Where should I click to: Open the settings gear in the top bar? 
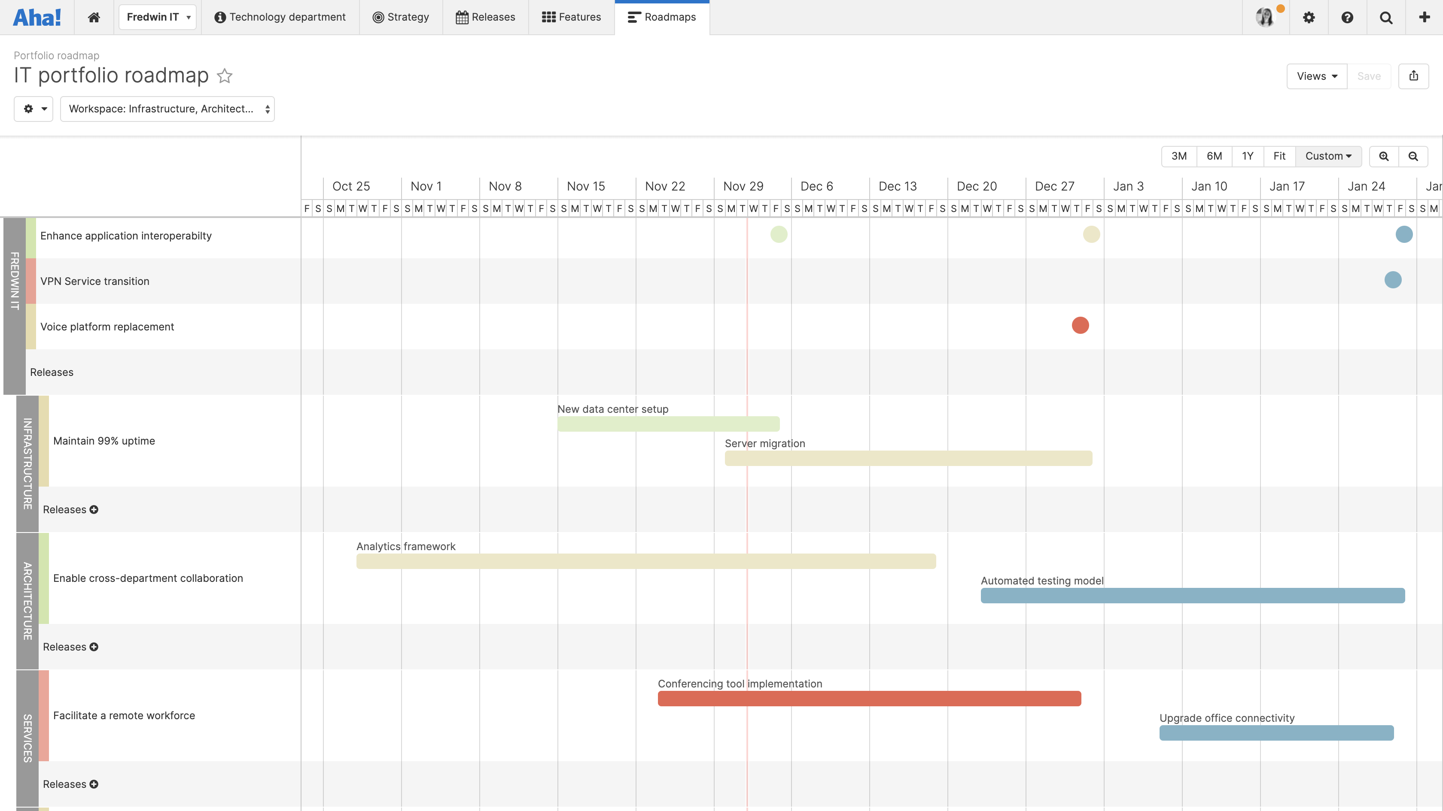(1309, 17)
